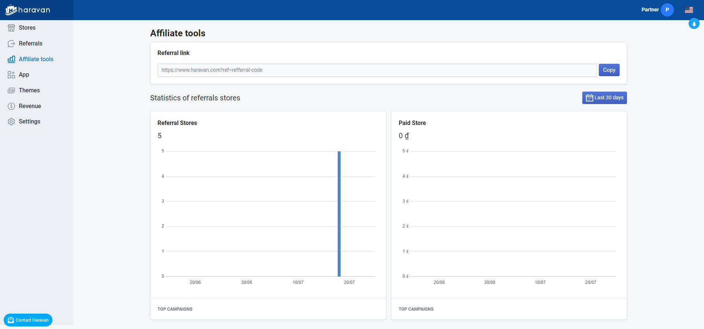
Task: Click the Affiliate tools chart icon
Action: (x=11, y=59)
